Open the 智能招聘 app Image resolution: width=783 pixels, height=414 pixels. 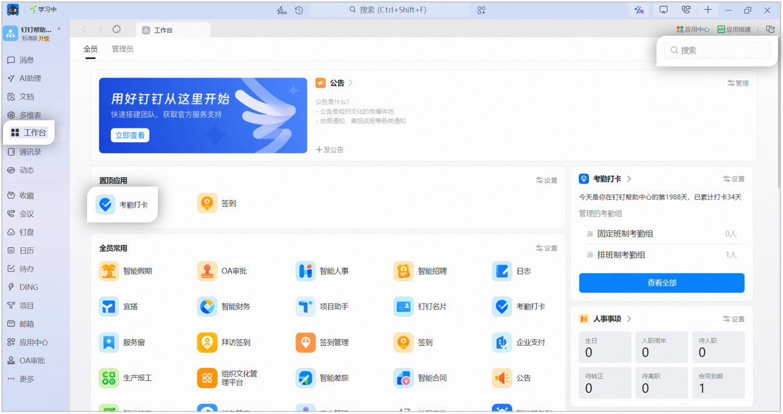coord(420,271)
